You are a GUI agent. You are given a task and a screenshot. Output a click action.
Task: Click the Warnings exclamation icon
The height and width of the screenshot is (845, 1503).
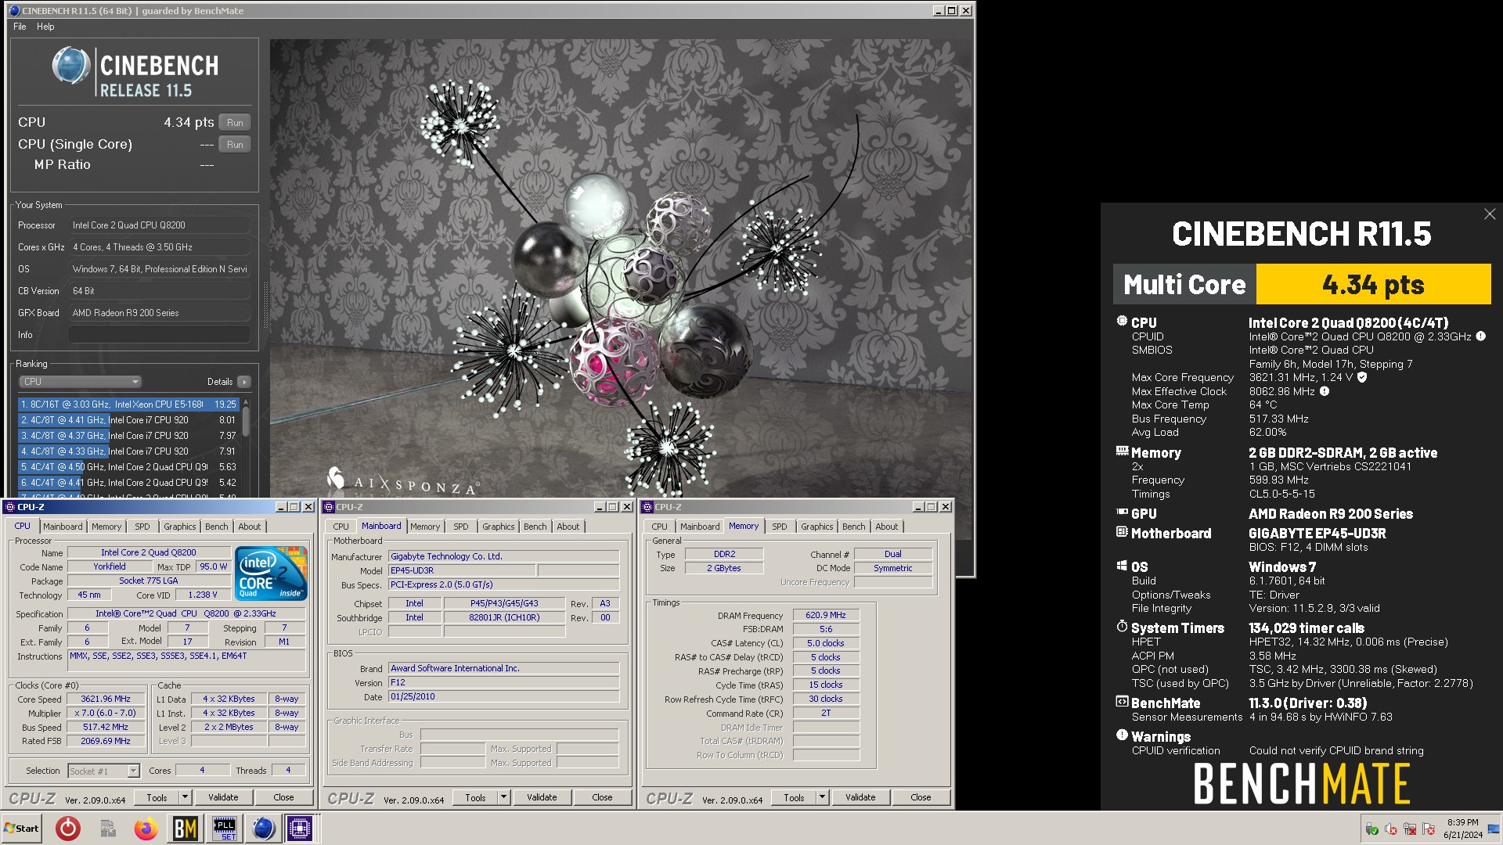1122,735
